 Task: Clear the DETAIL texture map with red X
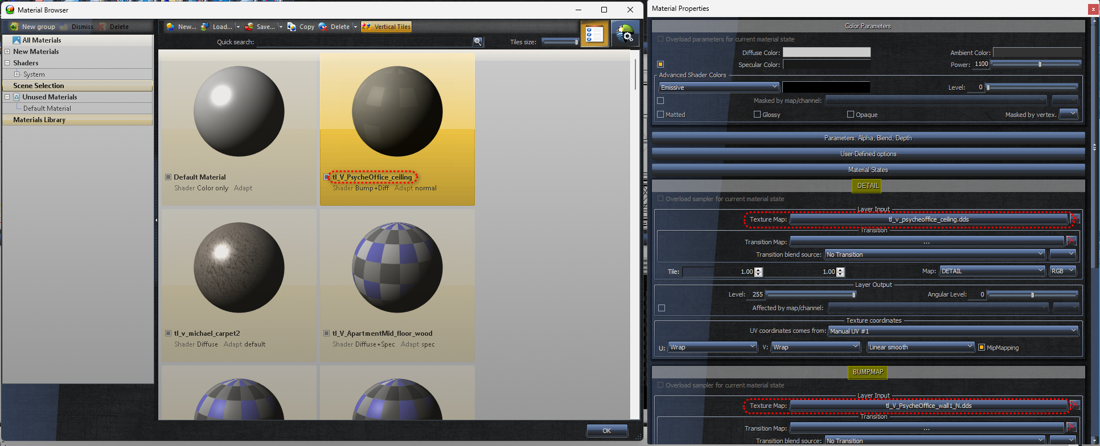point(1074,219)
